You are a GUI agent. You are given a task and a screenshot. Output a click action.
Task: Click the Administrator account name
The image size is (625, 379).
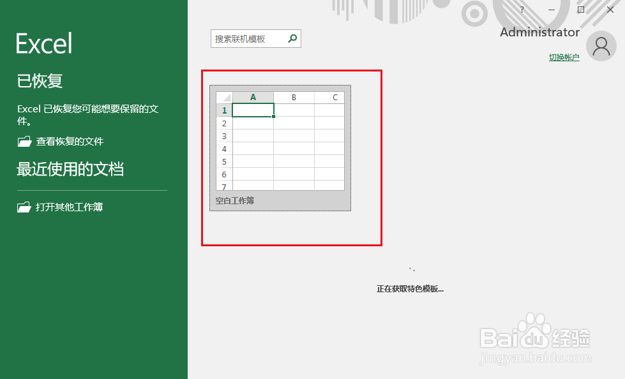539,31
